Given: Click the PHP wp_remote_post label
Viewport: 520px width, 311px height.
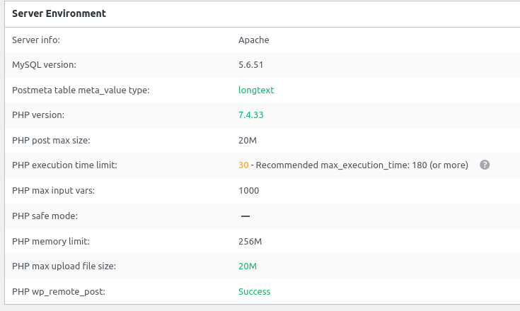Looking at the screenshot, I should (59, 292).
